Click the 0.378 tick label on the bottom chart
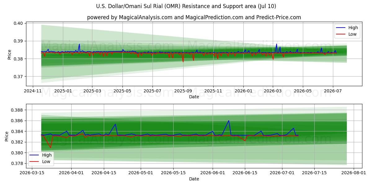Screen dimensions: 372x186 pos(17,163)
